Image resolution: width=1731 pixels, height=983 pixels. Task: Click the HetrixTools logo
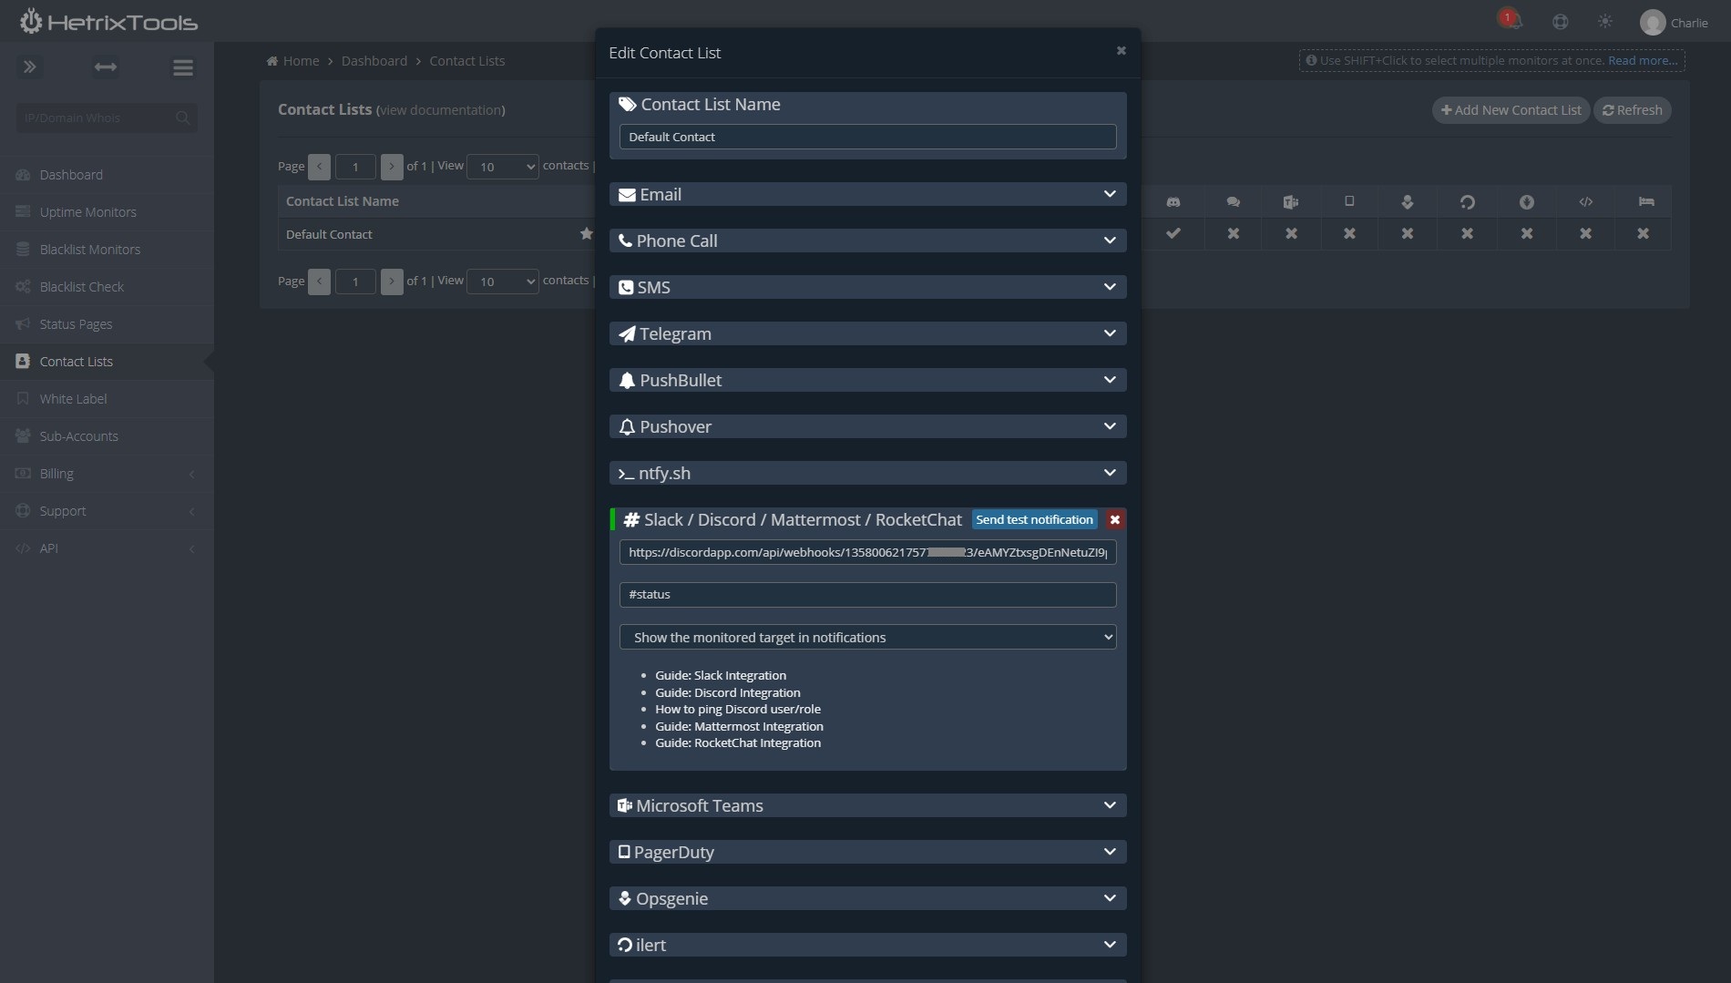[x=108, y=21]
